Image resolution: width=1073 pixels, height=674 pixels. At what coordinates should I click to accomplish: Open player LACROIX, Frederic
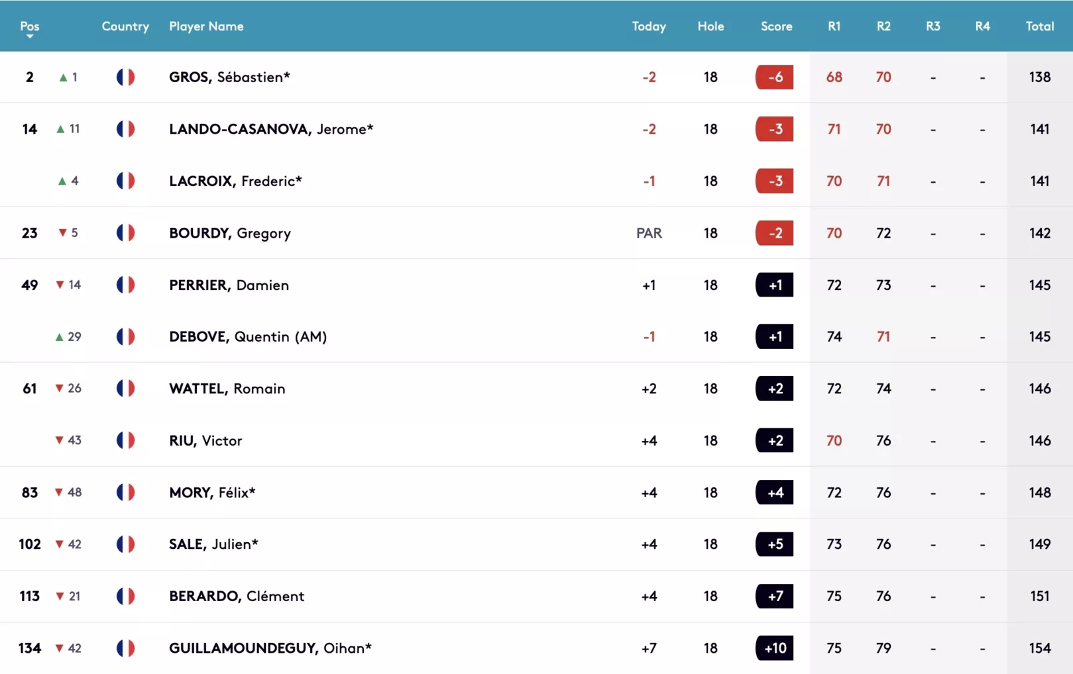[235, 181]
